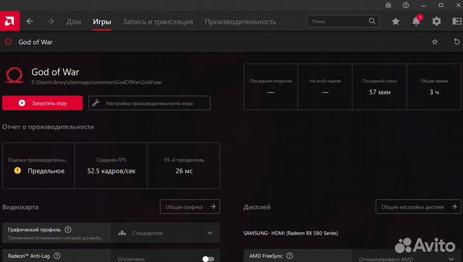Switch to the Игры tab
Screen dimensions: 463x262
click(x=102, y=22)
